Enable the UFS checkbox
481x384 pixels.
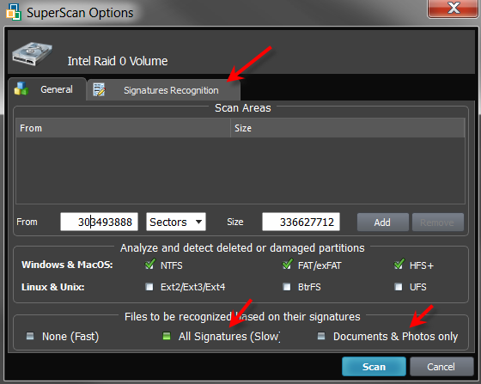[x=399, y=287]
